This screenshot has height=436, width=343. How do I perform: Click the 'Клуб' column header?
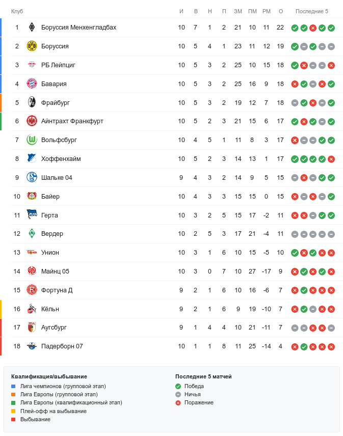[17, 11]
